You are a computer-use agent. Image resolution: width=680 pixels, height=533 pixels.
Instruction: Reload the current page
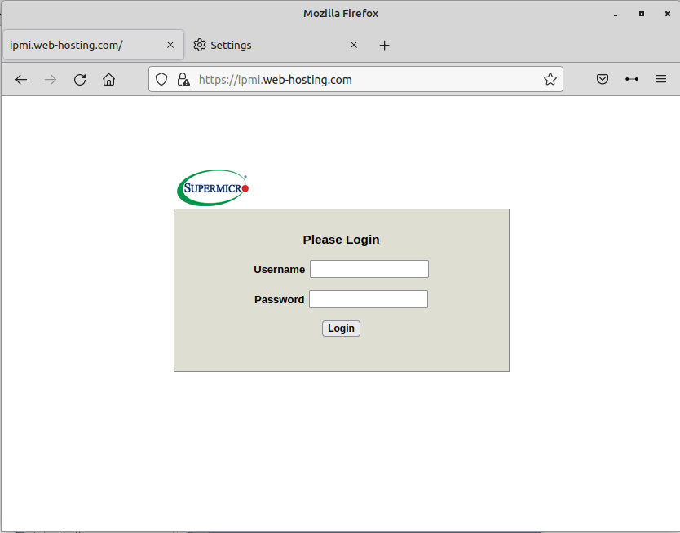click(80, 80)
